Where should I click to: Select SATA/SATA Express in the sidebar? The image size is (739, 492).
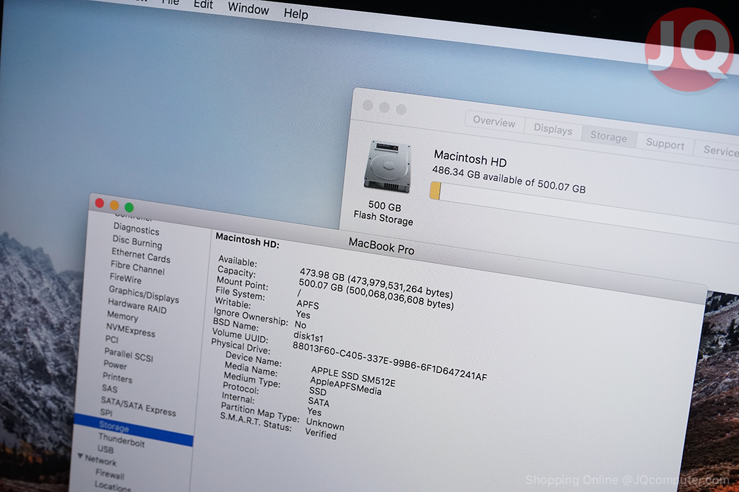click(x=139, y=406)
